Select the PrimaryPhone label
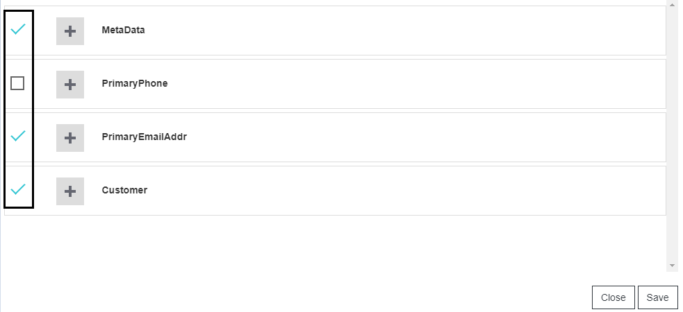Screen dimensions: 683x312 click(134, 84)
